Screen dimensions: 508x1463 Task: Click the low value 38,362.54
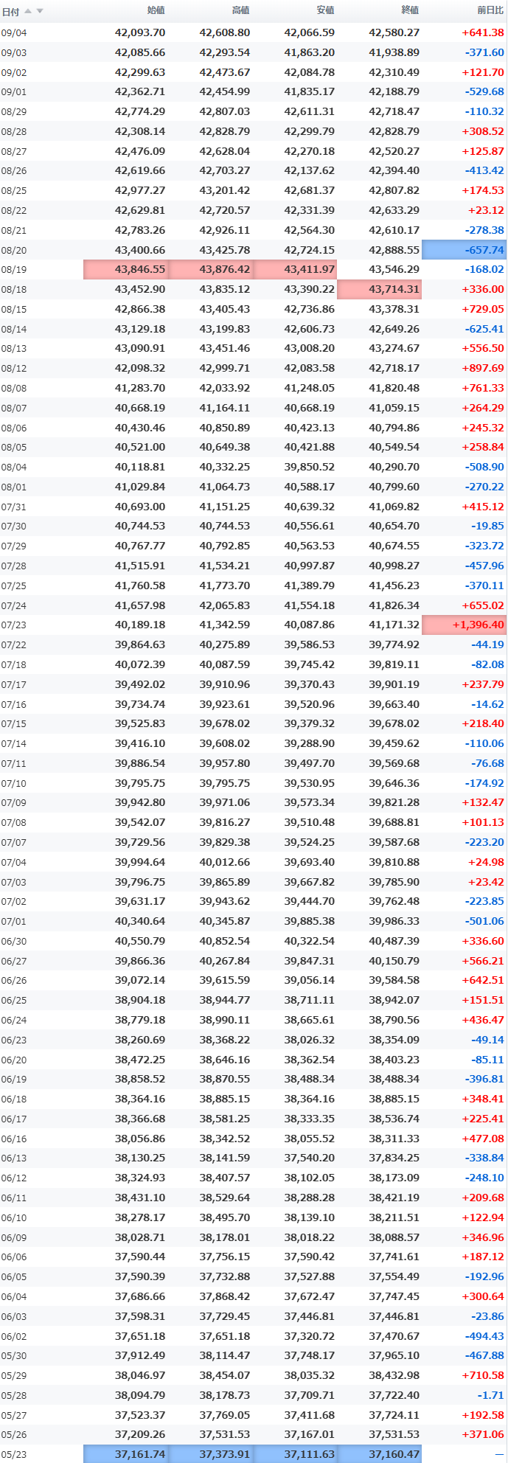pyautogui.click(x=310, y=1060)
